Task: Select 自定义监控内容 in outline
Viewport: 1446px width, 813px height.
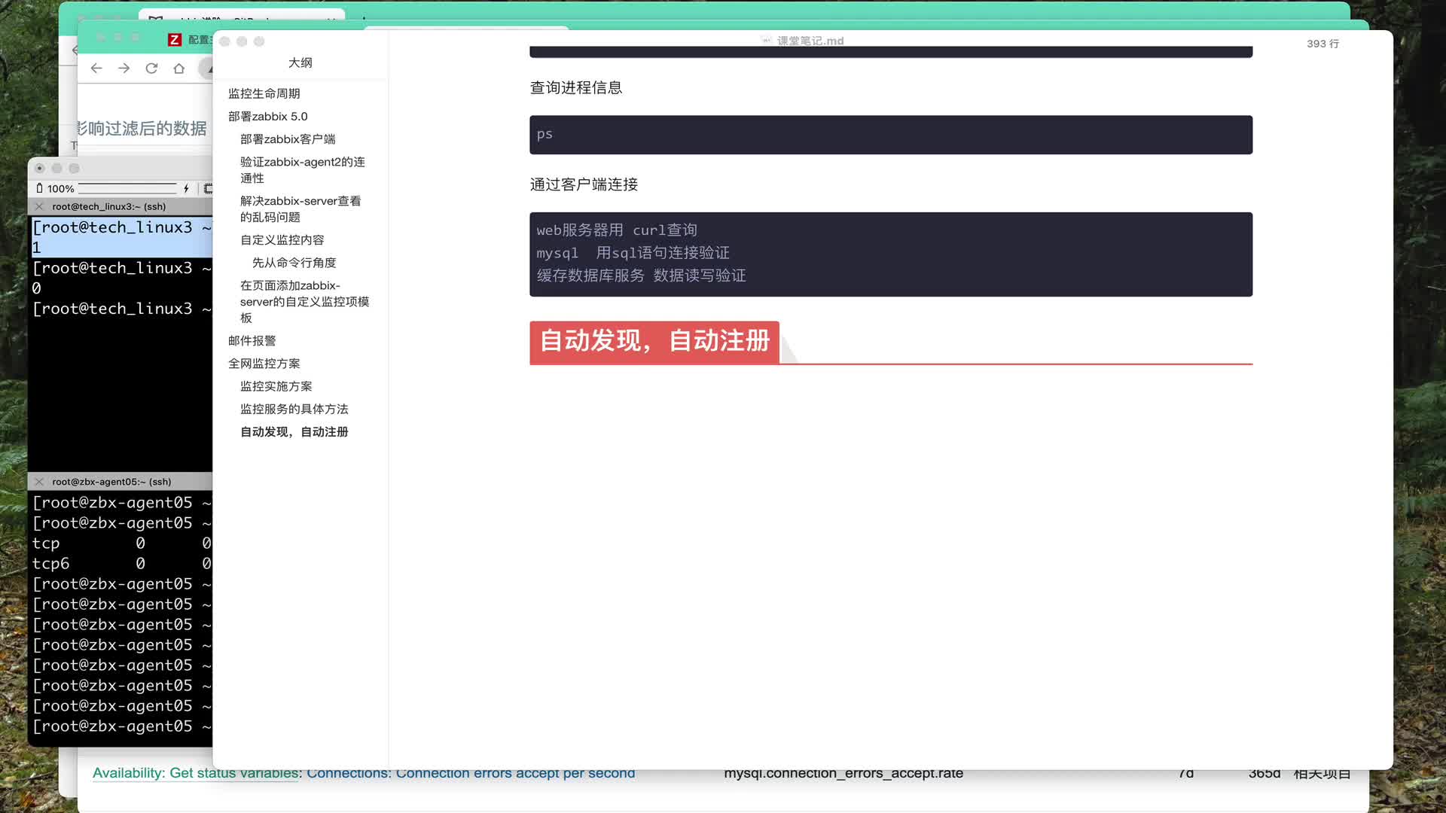Action: pyautogui.click(x=282, y=240)
